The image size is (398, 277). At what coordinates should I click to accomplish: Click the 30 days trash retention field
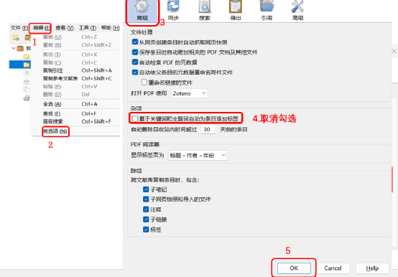(x=208, y=129)
